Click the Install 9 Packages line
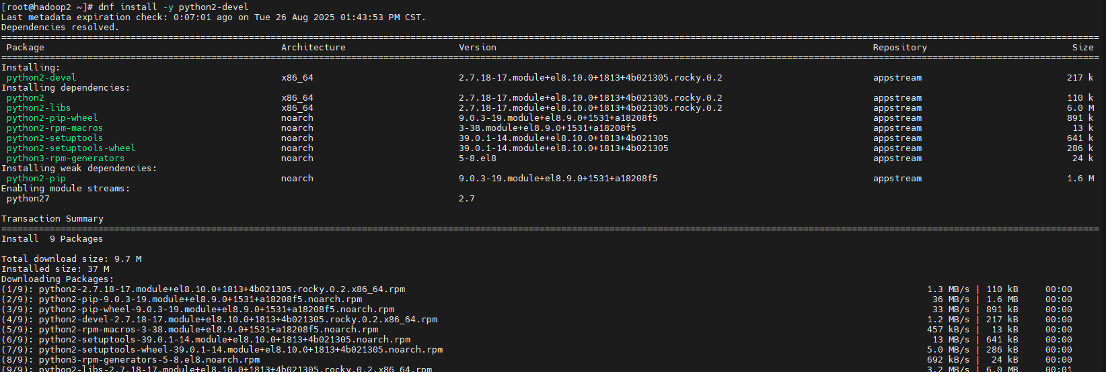This screenshot has width=1106, height=372. point(52,238)
